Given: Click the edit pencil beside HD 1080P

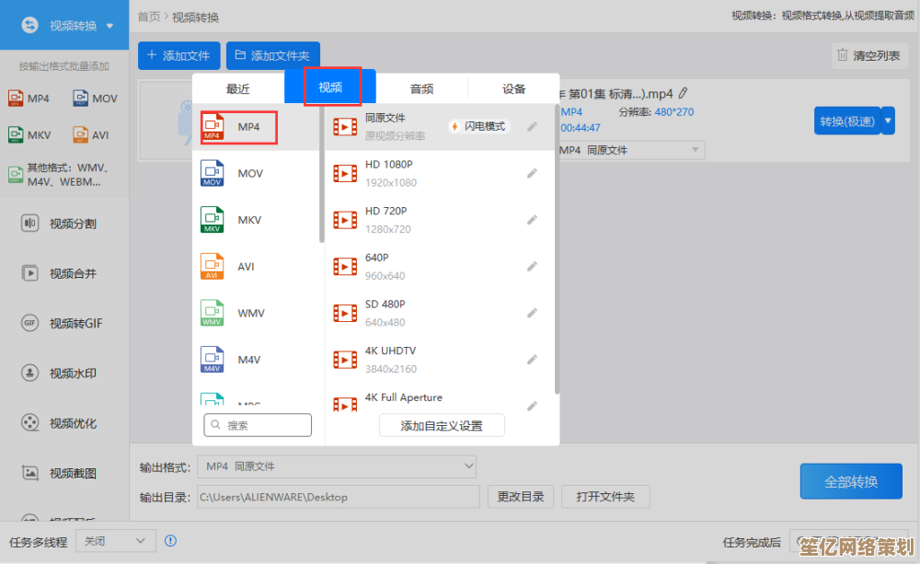Looking at the screenshot, I should (532, 173).
